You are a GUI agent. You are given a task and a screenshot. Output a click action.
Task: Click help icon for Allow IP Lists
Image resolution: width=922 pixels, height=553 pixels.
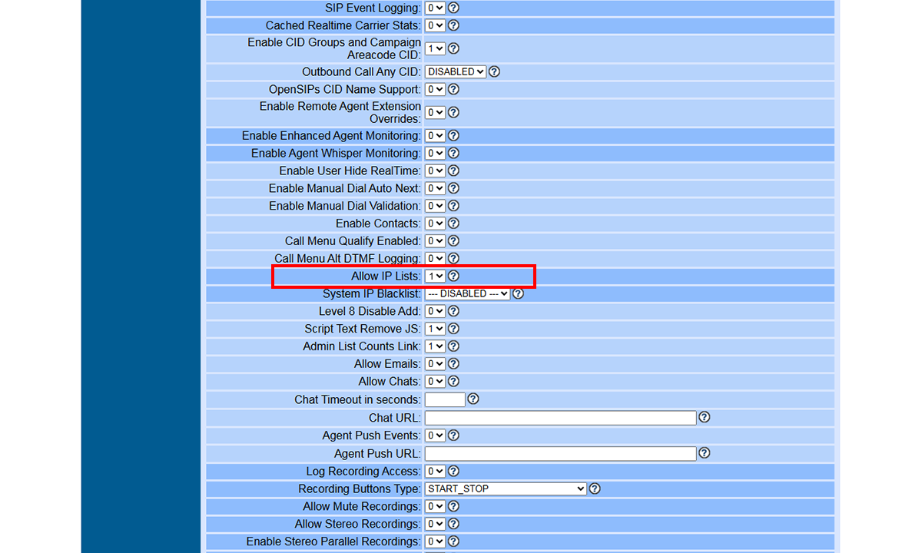[453, 276]
